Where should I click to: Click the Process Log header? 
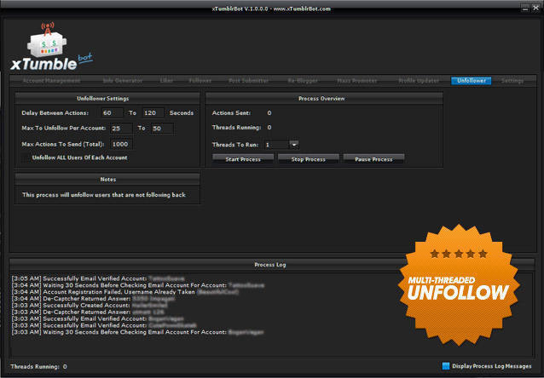click(270, 265)
